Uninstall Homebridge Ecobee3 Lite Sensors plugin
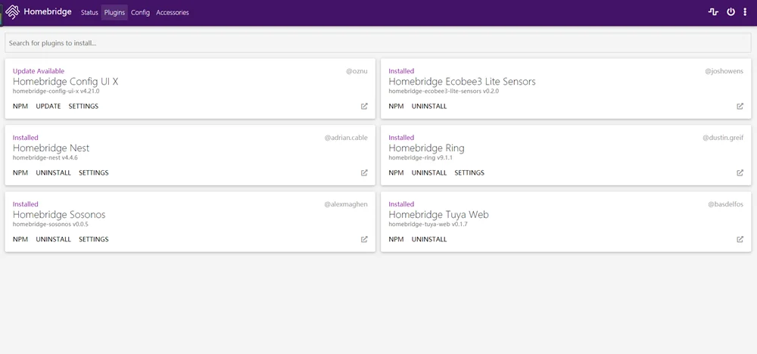This screenshot has height=354, width=757. (x=429, y=106)
